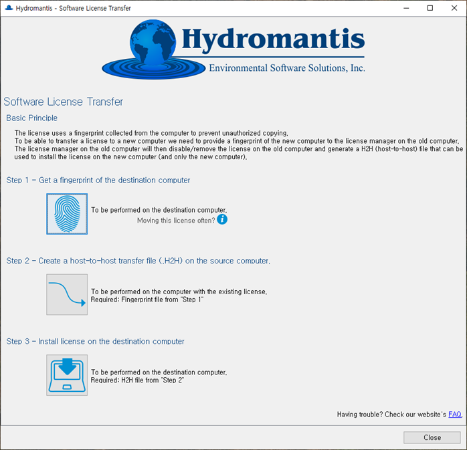Open the FAQ link

pos(455,415)
